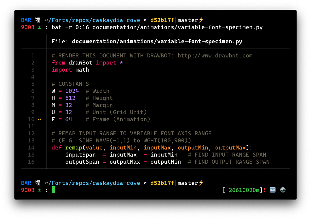Screen dimensions: 311x219
Task: Click the red exclamation mark beside the bracket counter
Action: click(x=265, y=190)
